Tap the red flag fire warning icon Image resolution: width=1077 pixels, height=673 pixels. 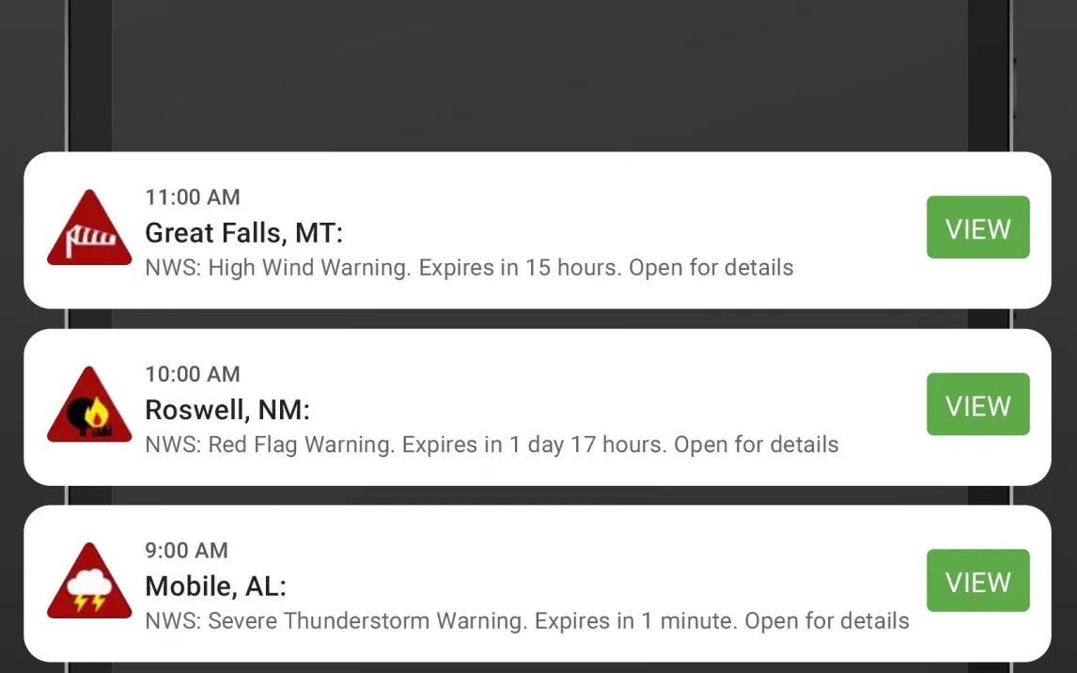coord(89,404)
